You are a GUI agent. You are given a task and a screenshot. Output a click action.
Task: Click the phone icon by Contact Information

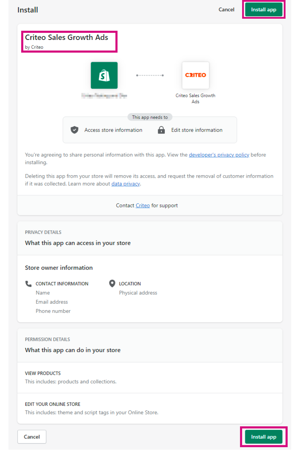tap(29, 284)
